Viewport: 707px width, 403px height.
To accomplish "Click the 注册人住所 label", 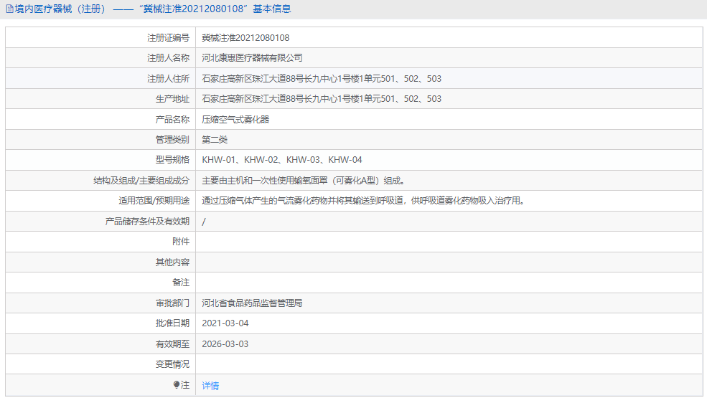I will [168, 79].
